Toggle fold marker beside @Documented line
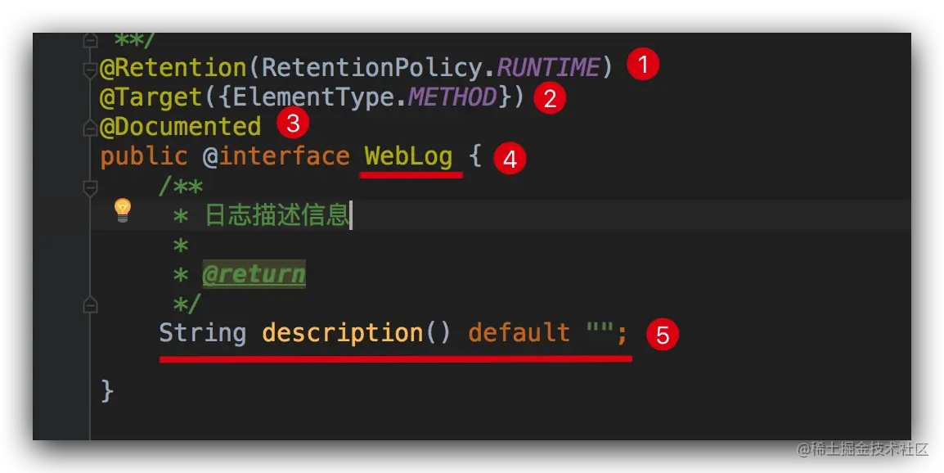 point(90,128)
